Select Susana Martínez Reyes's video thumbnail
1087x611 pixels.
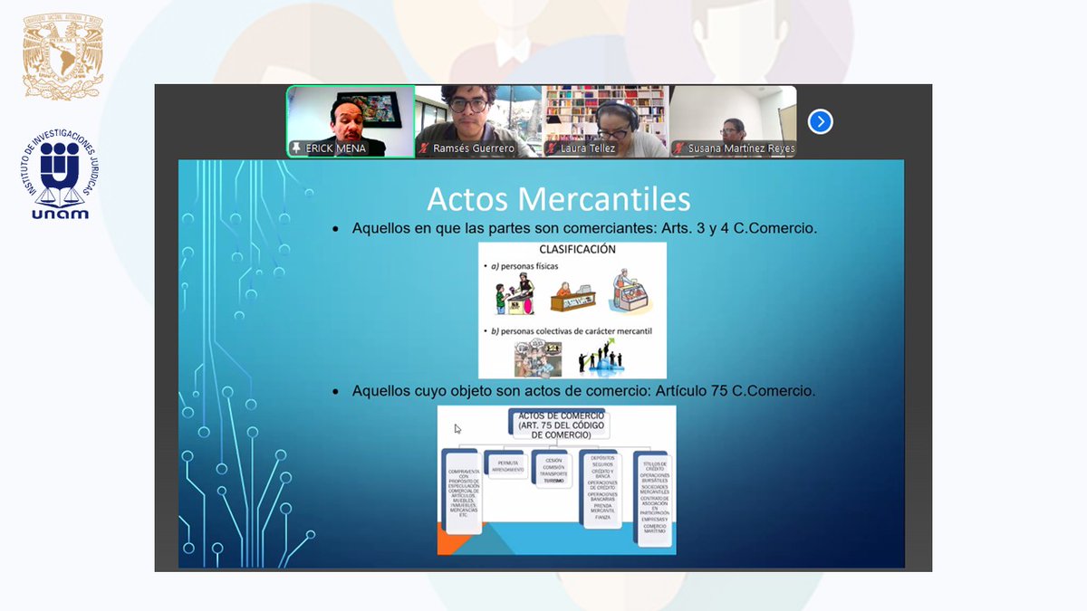732,116
